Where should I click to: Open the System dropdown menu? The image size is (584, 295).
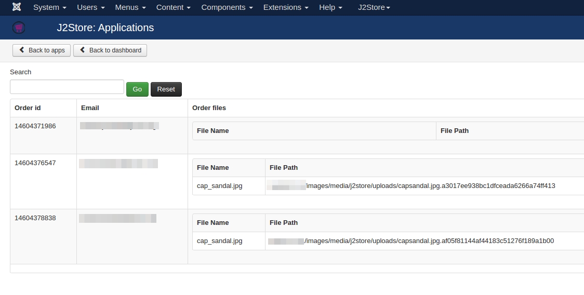[50, 7]
